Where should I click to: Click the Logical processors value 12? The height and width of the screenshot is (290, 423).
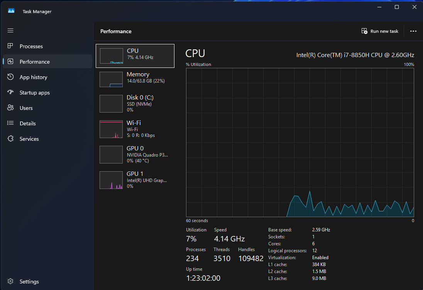[315, 251]
